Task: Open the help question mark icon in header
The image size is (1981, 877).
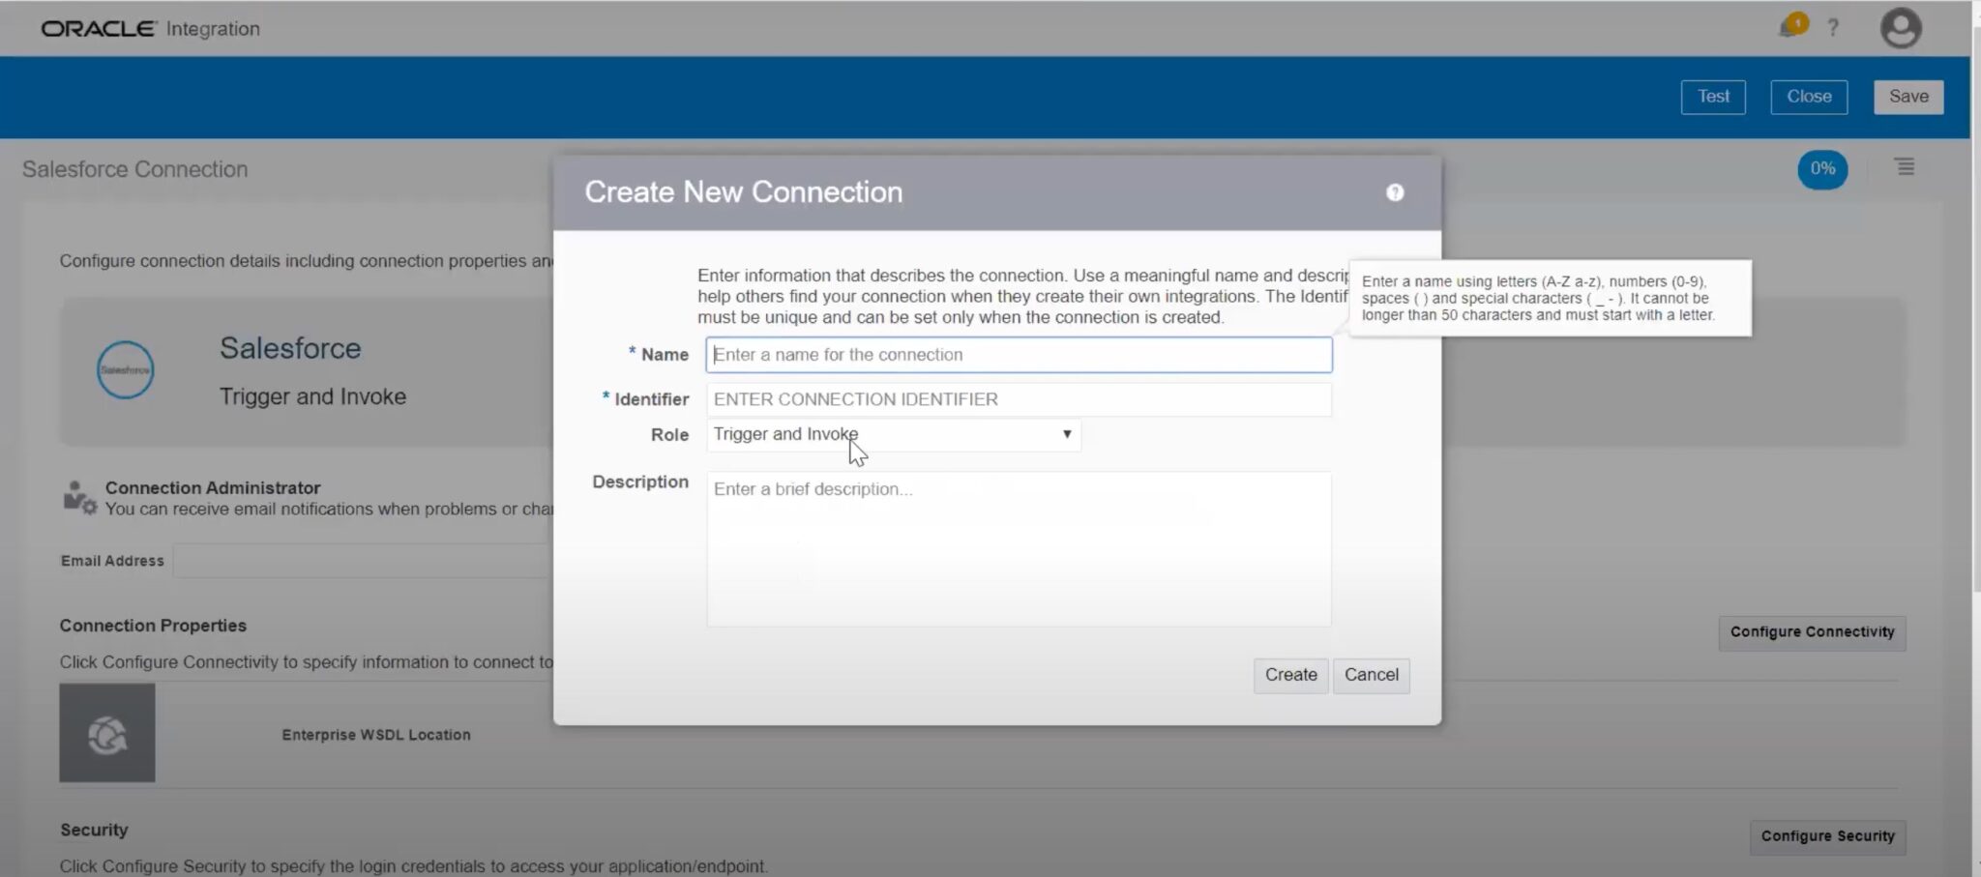Action: tap(1834, 28)
